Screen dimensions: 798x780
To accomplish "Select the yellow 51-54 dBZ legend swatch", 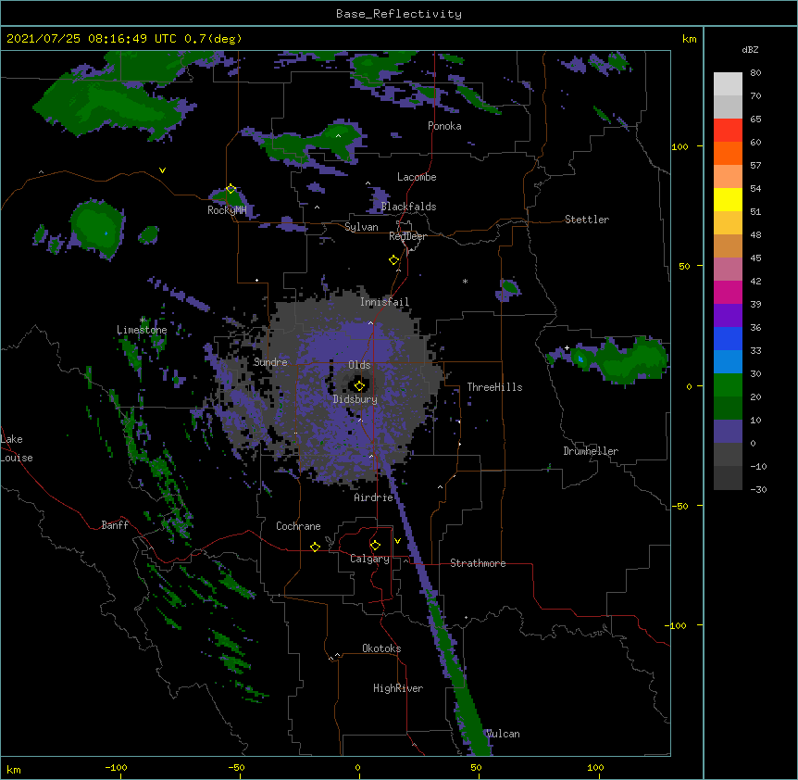I will tap(728, 199).
